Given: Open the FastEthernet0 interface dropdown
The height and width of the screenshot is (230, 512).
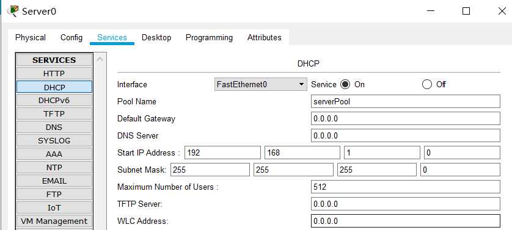Looking at the screenshot, I should 260,84.
